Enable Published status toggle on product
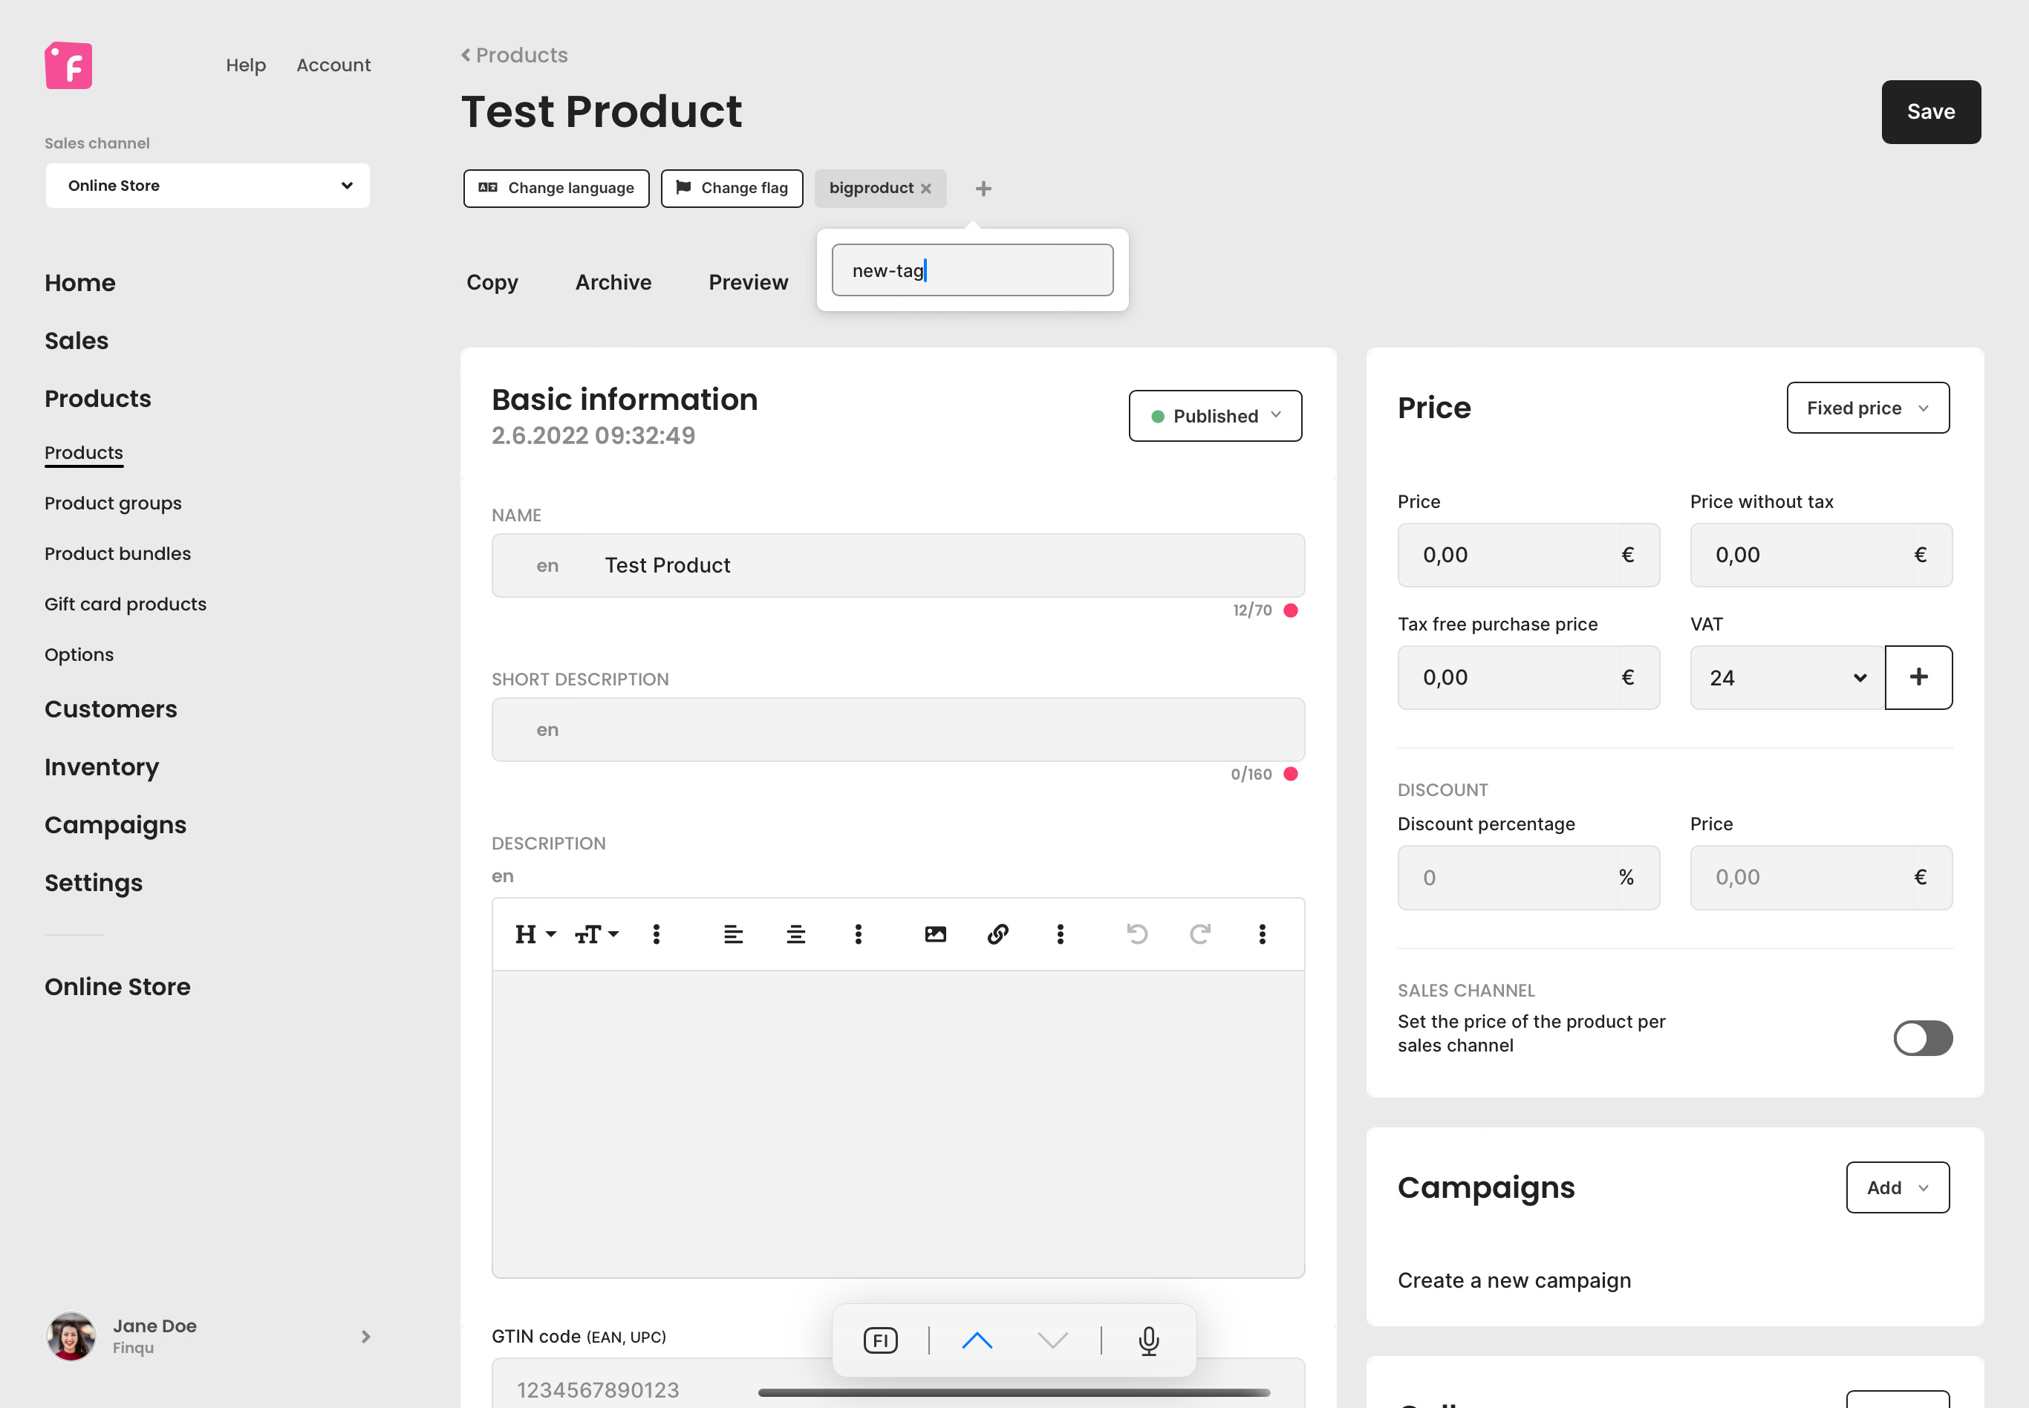The image size is (2029, 1408). 1215,414
